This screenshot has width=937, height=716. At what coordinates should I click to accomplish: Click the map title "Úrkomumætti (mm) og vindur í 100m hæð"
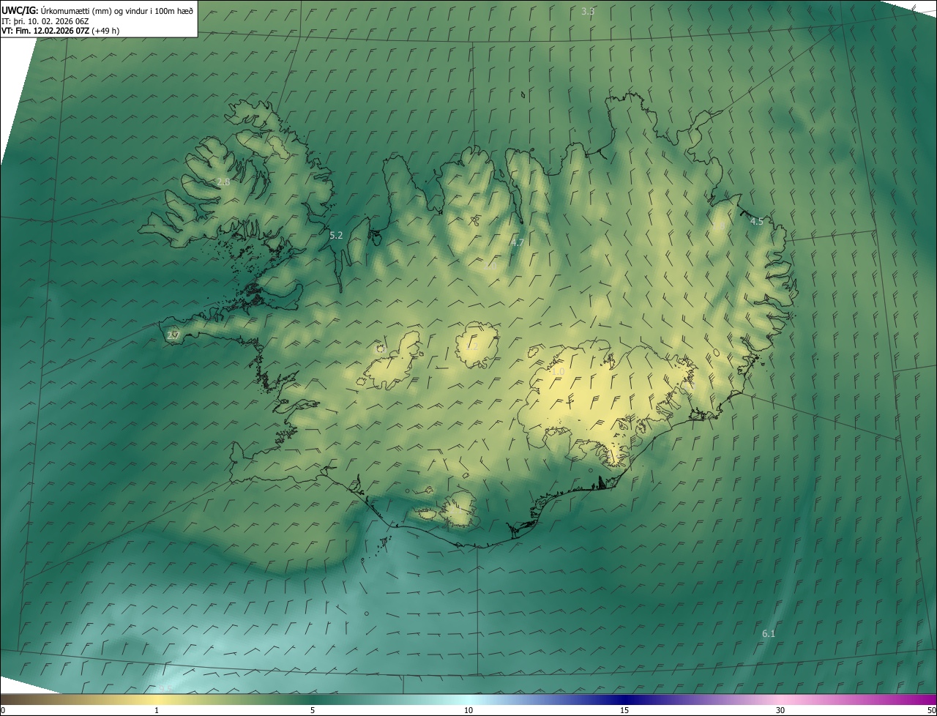[117, 10]
